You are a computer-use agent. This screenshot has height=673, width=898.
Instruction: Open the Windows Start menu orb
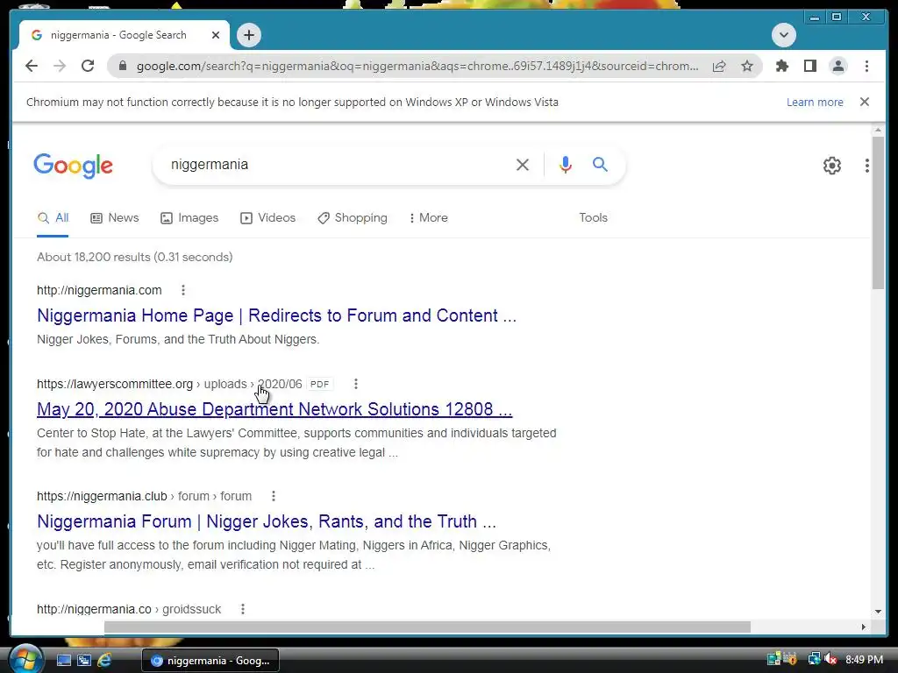[x=25, y=659]
